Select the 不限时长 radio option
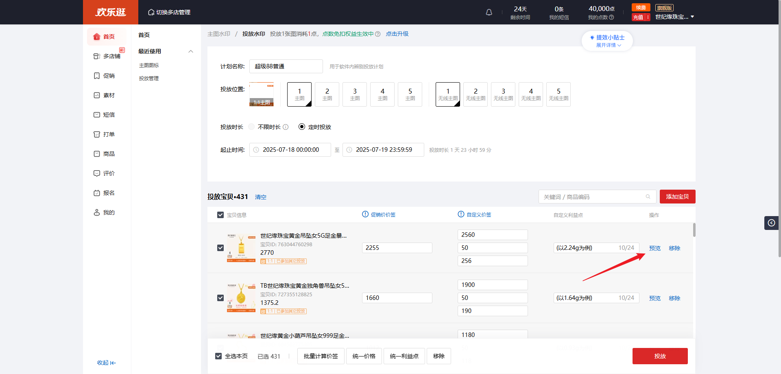Image resolution: width=781 pixels, height=374 pixels. coord(252,127)
